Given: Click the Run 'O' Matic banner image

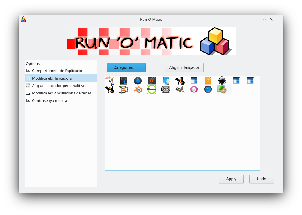Looking at the screenshot, I should pos(151,41).
